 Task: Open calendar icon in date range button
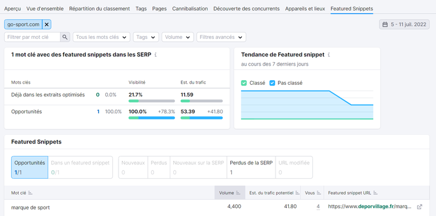[385, 24]
